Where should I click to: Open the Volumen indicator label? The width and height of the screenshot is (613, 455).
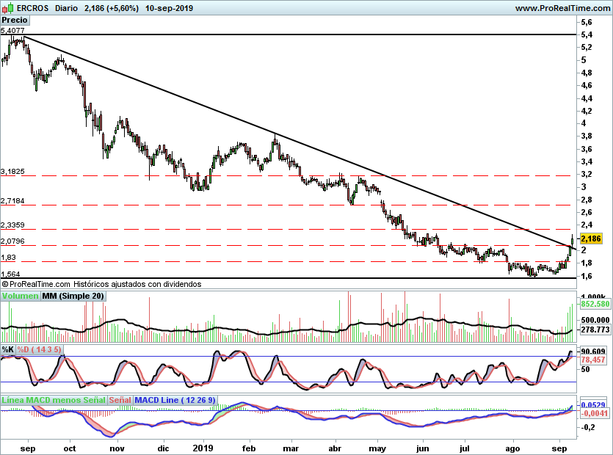click(x=20, y=296)
